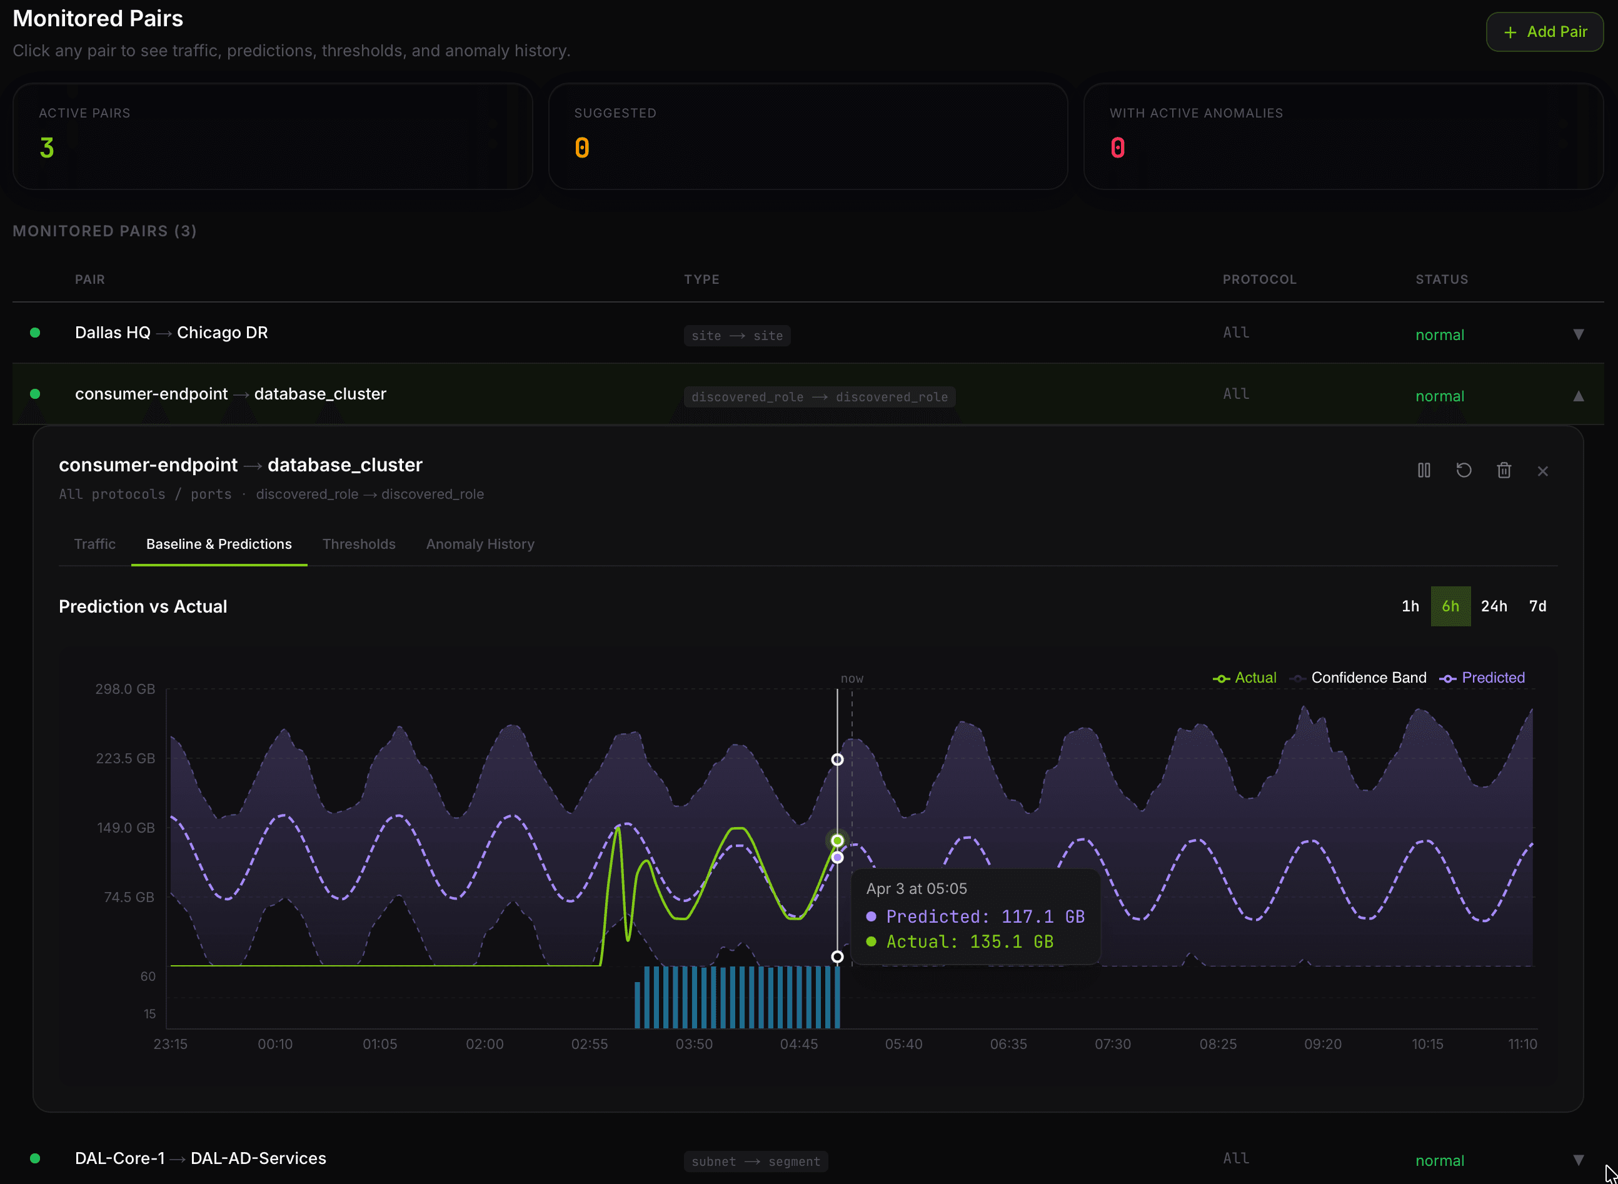Click green status dot for Dallas HQ
The height and width of the screenshot is (1184, 1618).
35,333
